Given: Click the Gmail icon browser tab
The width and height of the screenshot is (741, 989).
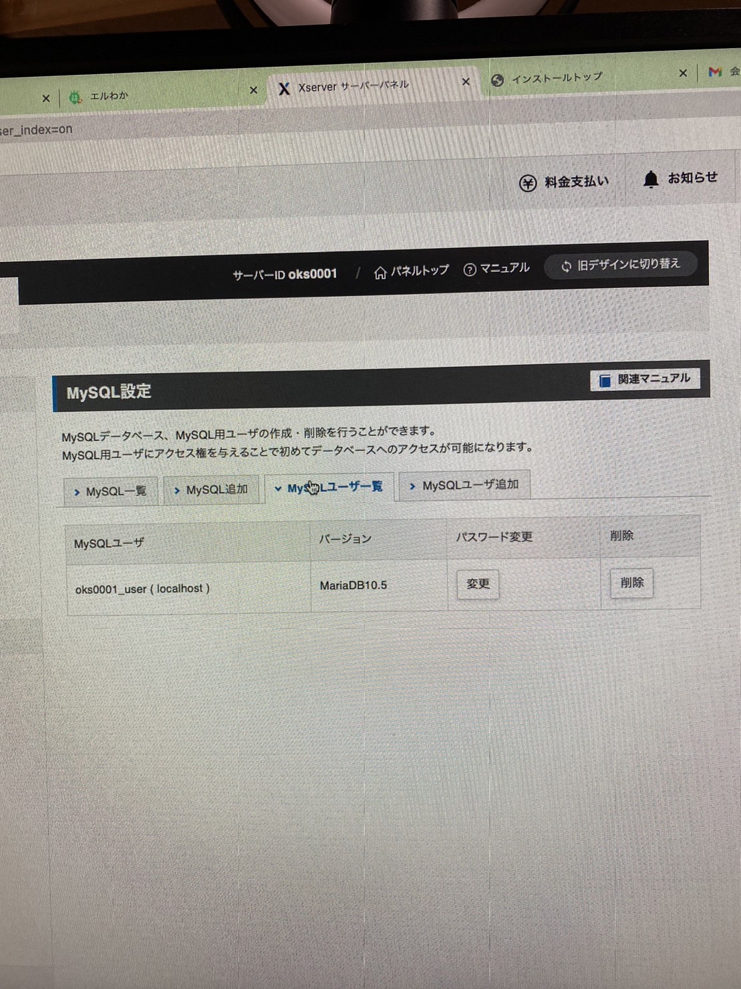Looking at the screenshot, I should tap(716, 71).
